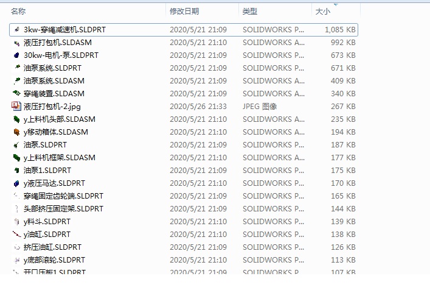Select the y油缸.SLDPRT part icon
430x304 pixels.
coord(16,235)
